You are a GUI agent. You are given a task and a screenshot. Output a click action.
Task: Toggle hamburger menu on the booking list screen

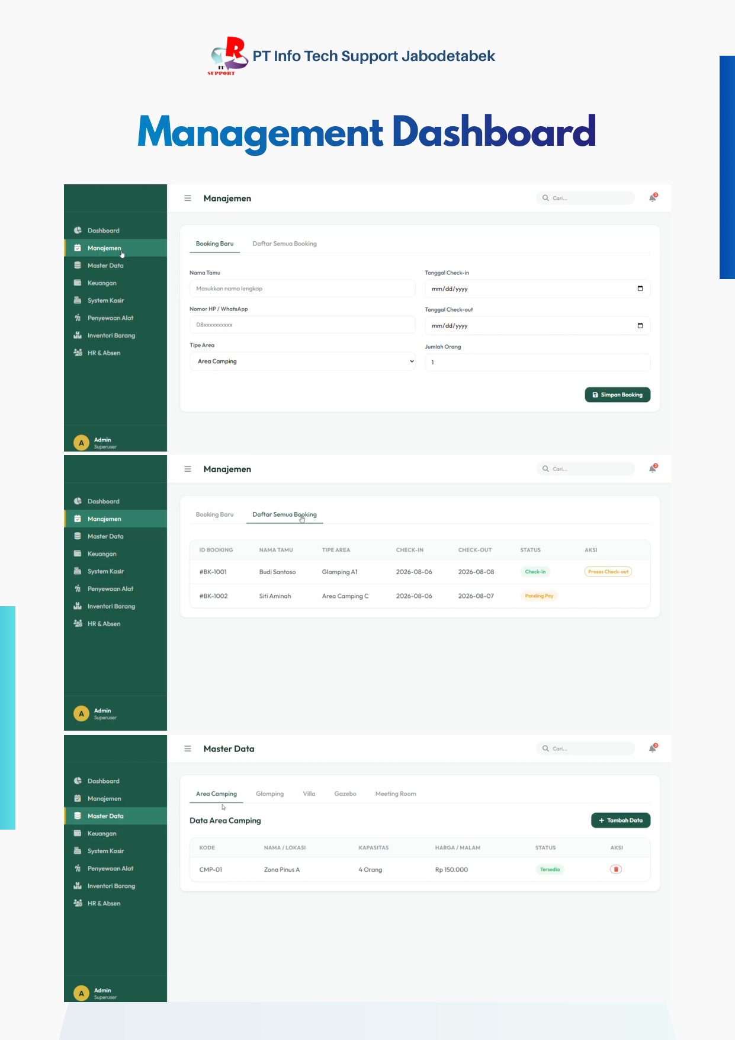[188, 469]
